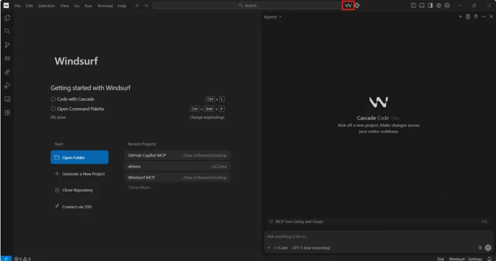Open the Search view in activity bar

click(7, 31)
